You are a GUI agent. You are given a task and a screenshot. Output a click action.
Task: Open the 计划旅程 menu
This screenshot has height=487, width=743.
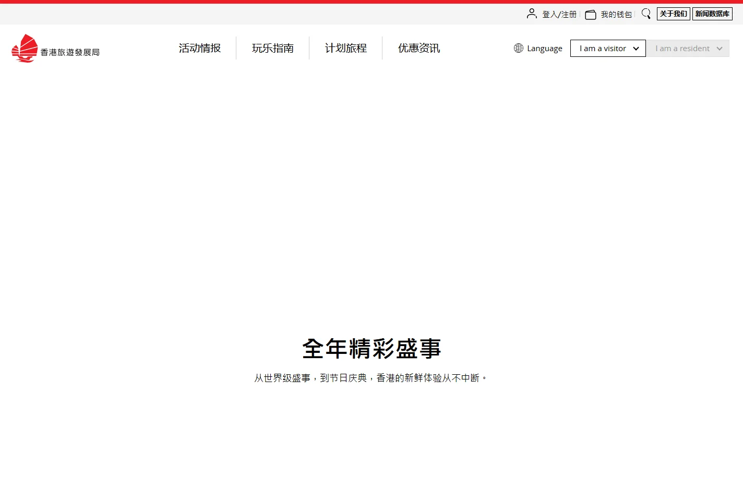coord(346,48)
